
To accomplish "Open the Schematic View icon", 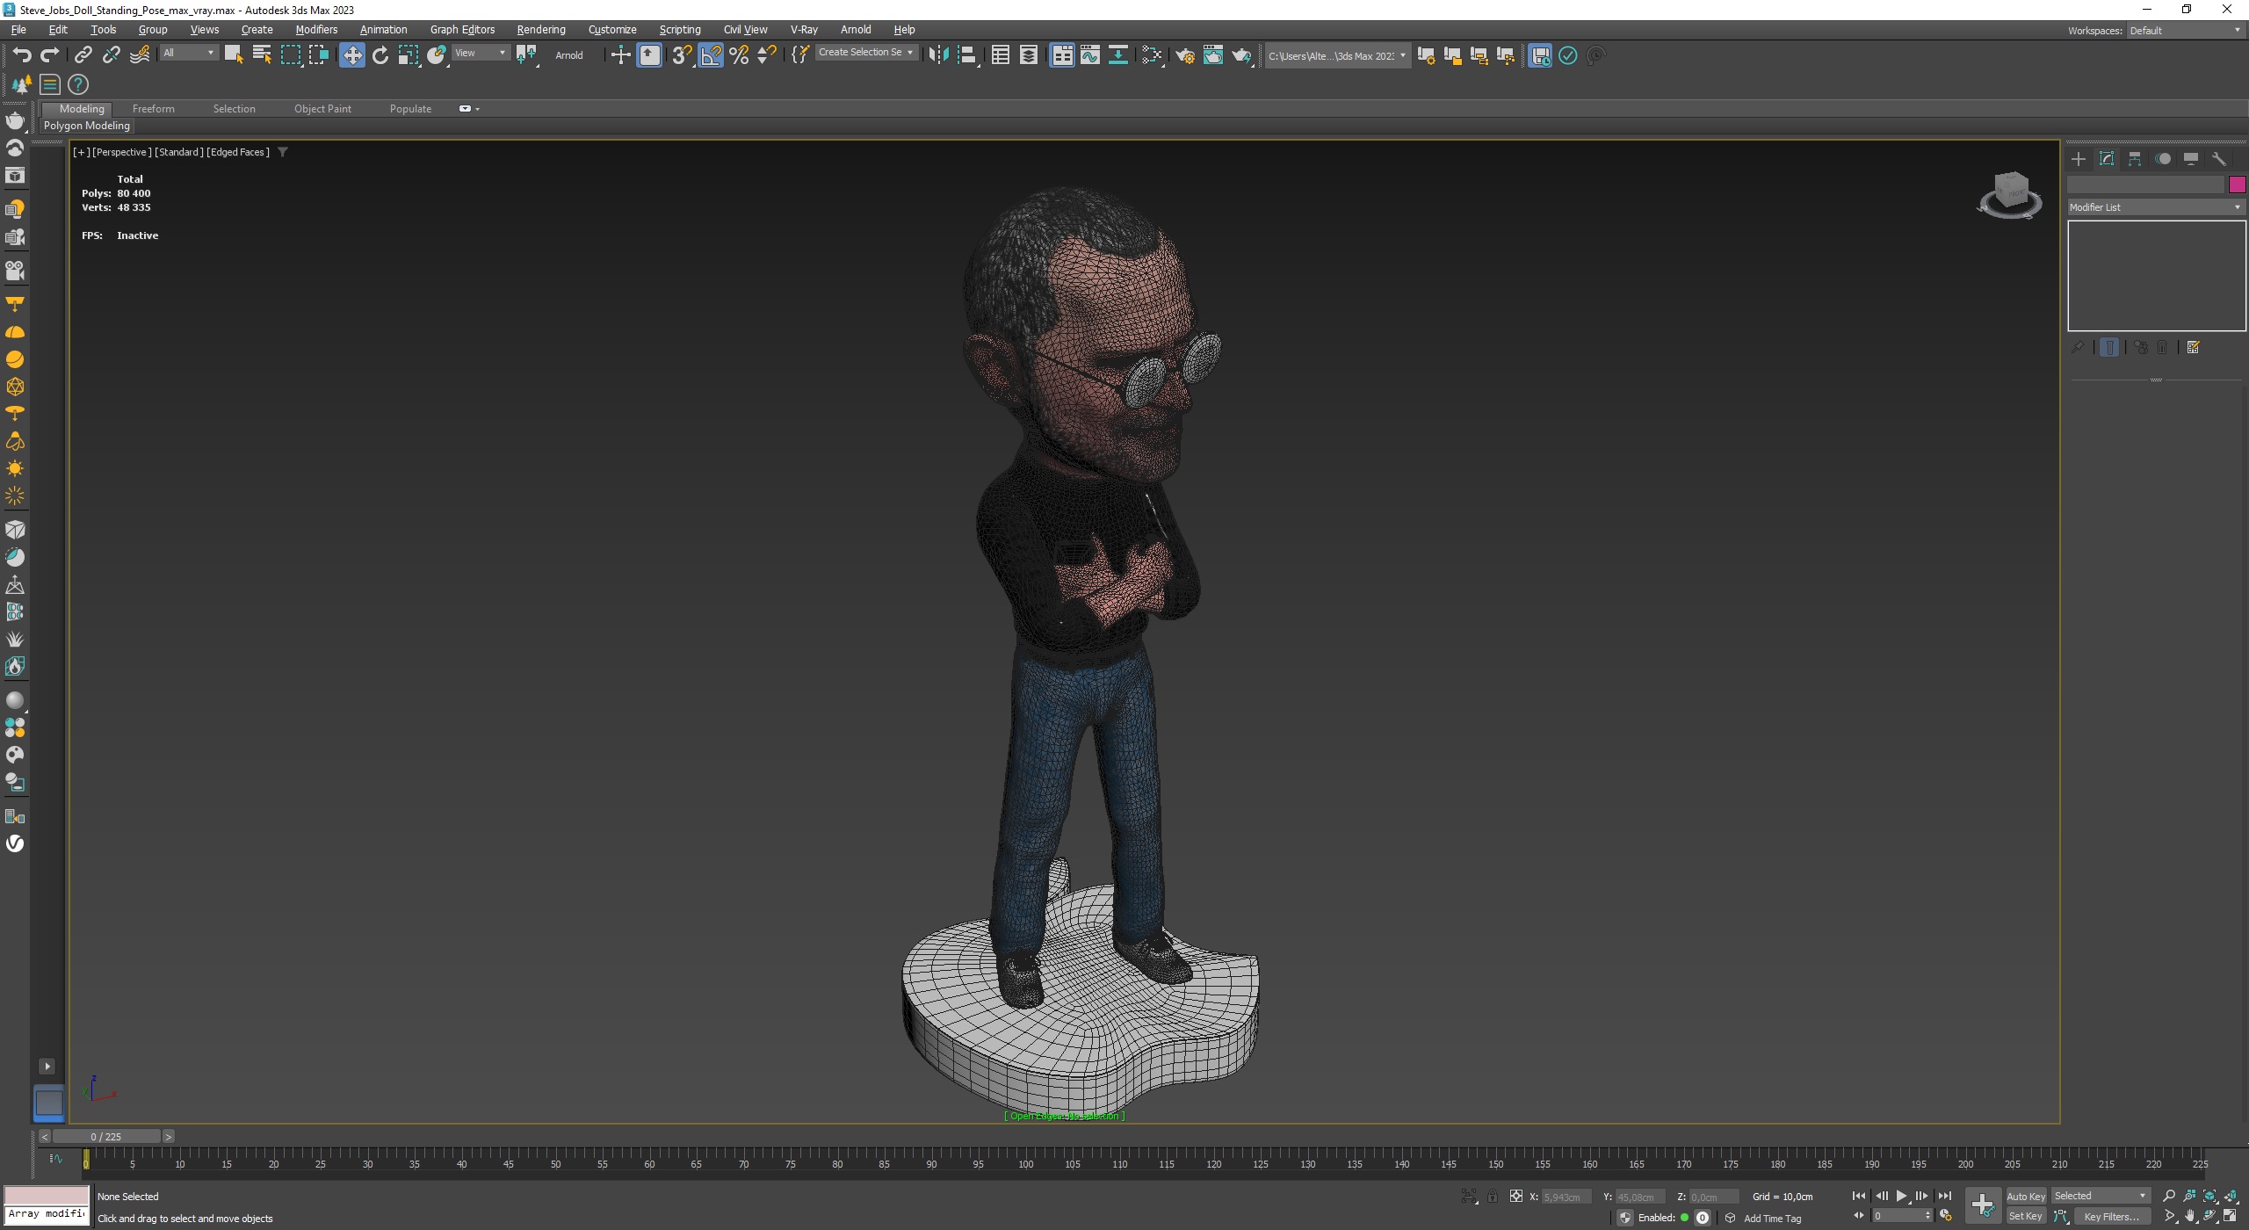I will tap(1117, 55).
